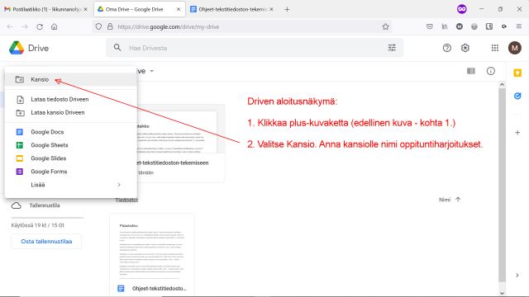Viewport: 529px width, 297px height.
Task: Open Firefox library icon
Action: (445, 26)
